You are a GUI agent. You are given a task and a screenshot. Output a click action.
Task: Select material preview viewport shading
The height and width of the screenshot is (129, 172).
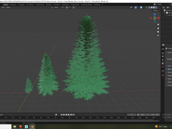[154, 8]
